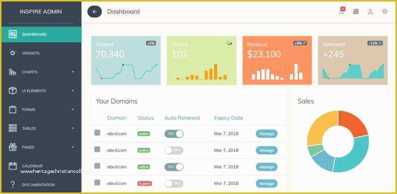Viewport: 397px width, 194px height.
Task: Turn off auto renewal in first domain row
Action: 174,134
